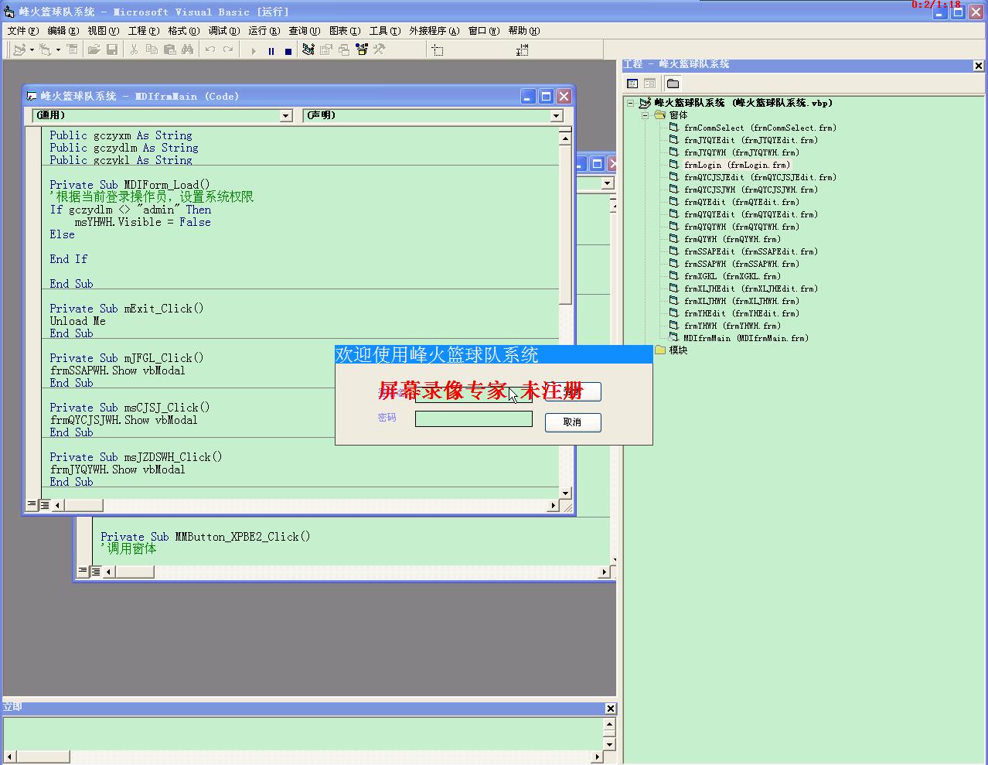988x765 pixels.
Task: Click the Form Layout Window toolbar icon
Action: [344, 50]
